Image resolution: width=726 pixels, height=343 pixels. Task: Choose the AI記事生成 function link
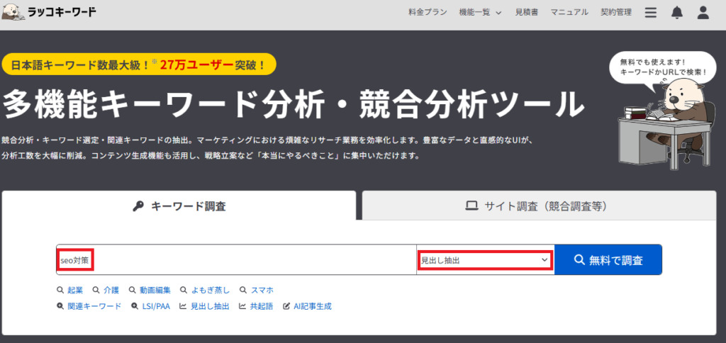click(x=308, y=306)
